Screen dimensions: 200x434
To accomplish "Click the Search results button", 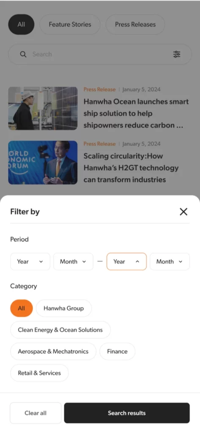I will click(x=127, y=413).
